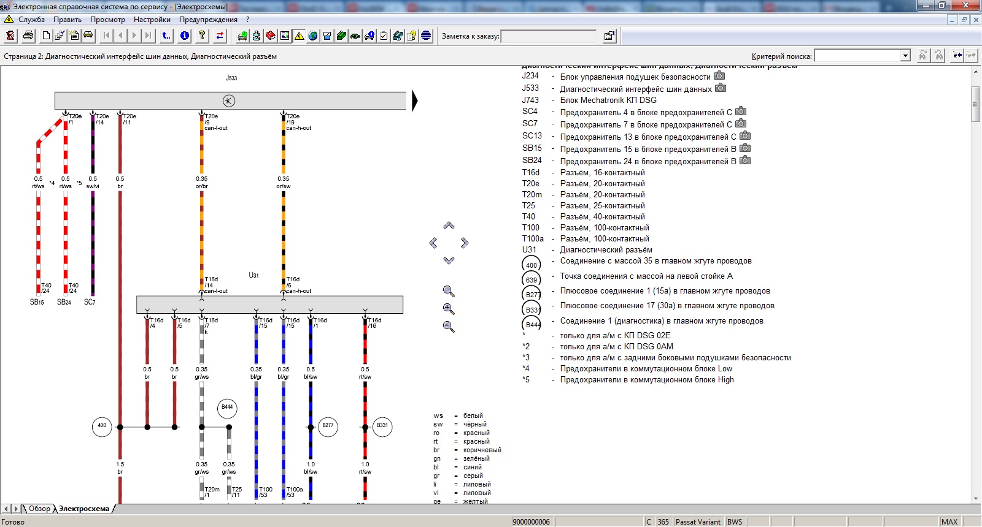
Task: Toggle the red-blue swap arrows button
Action: coord(220,36)
